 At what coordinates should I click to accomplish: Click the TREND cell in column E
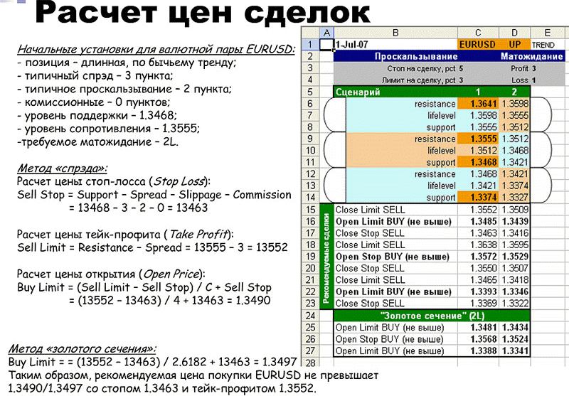[544, 44]
